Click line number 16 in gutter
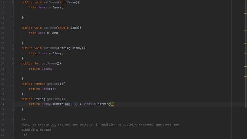Image resolution: width=247 pixels, height=139 pixels. pyautogui.click(x=3, y=8)
